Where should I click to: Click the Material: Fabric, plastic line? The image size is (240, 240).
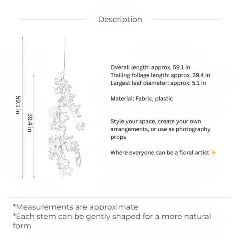tap(142, 98)
